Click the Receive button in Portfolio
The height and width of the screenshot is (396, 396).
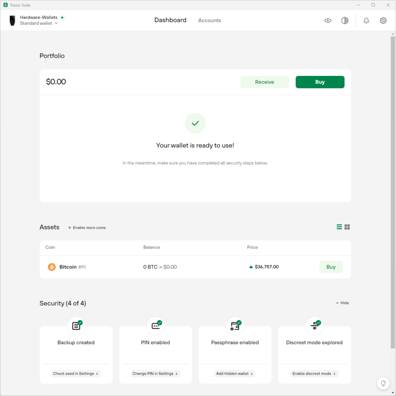(x=265, y=82)
